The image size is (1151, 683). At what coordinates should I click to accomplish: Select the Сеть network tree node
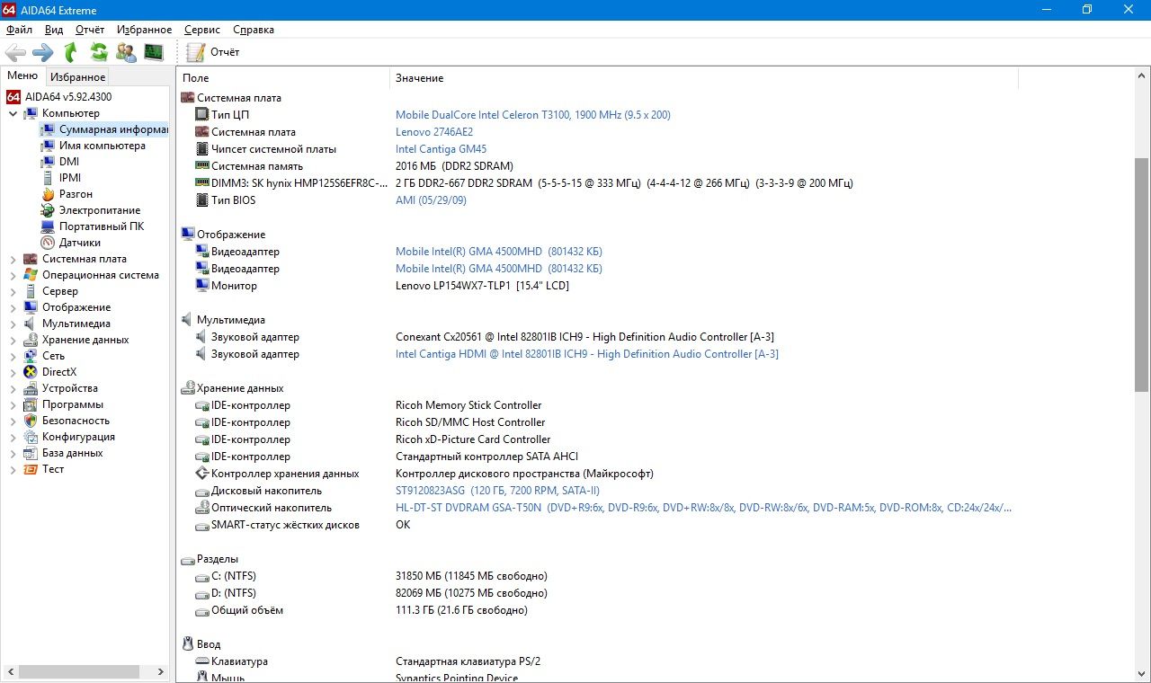53,356
